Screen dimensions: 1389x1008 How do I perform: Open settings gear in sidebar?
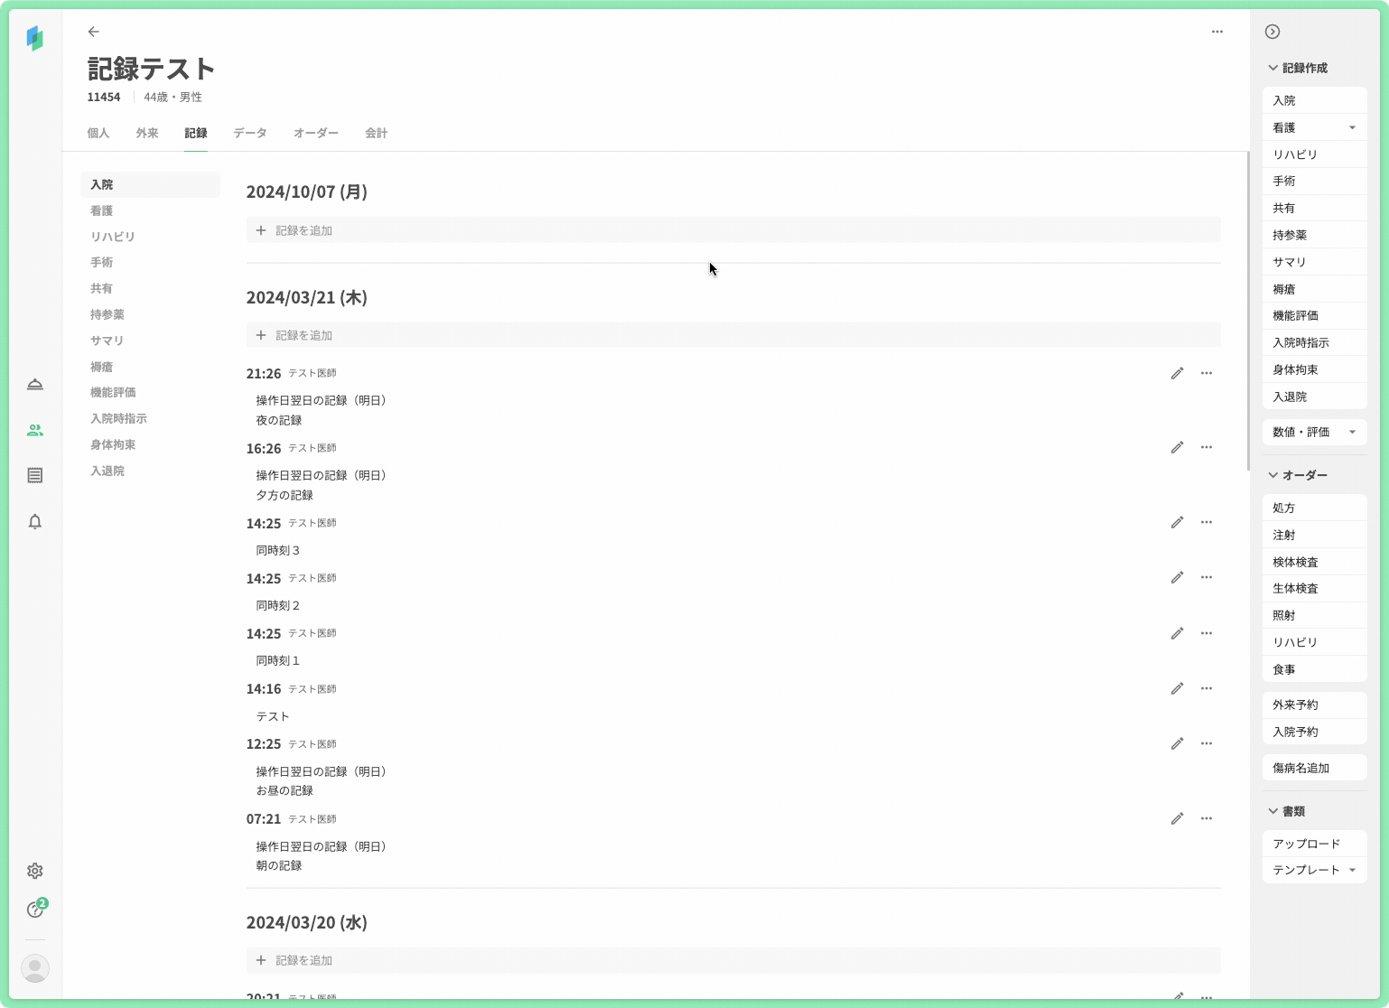tap(35, 871)
